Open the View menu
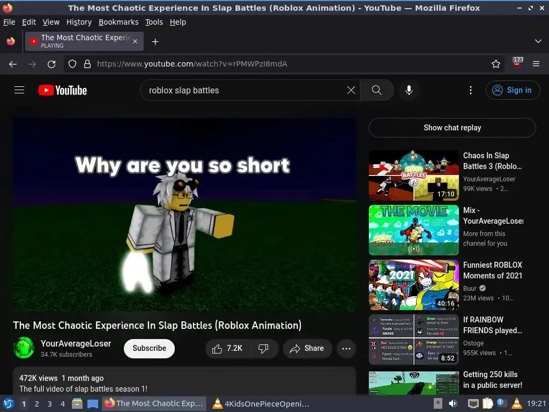This screenshot has width=549, height=412. pyautogui.click(x=51, y=22)
